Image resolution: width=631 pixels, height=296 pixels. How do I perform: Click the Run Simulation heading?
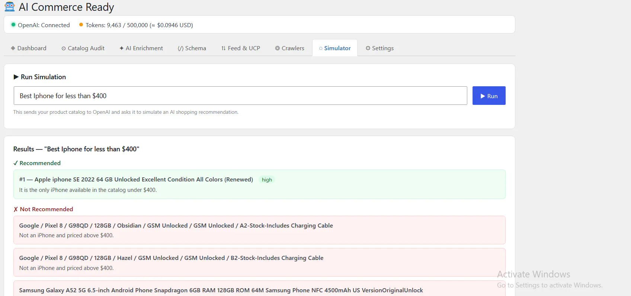pyautogui.click(x=43, y=77)
